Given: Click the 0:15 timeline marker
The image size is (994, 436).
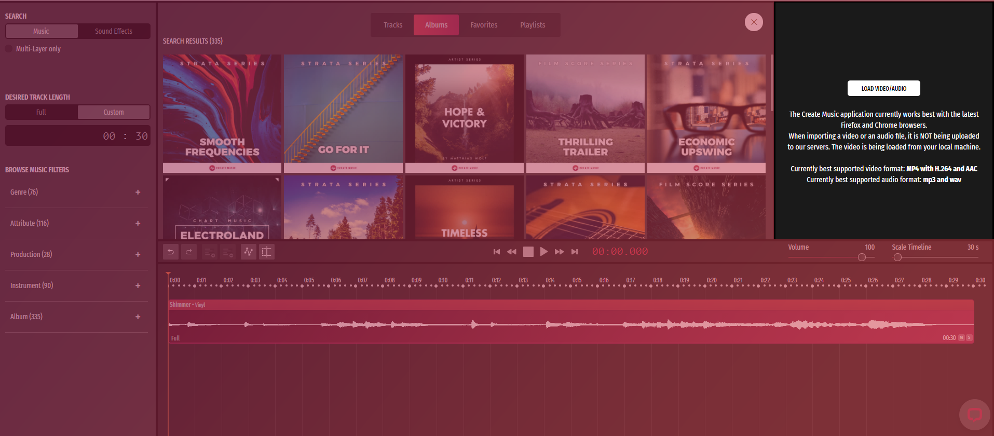Looking at the screenshot, I should point(577,280).
